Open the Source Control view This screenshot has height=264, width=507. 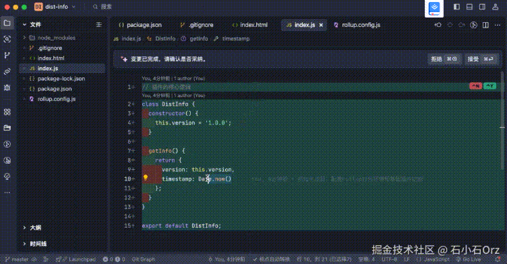(x=7, y=55)
